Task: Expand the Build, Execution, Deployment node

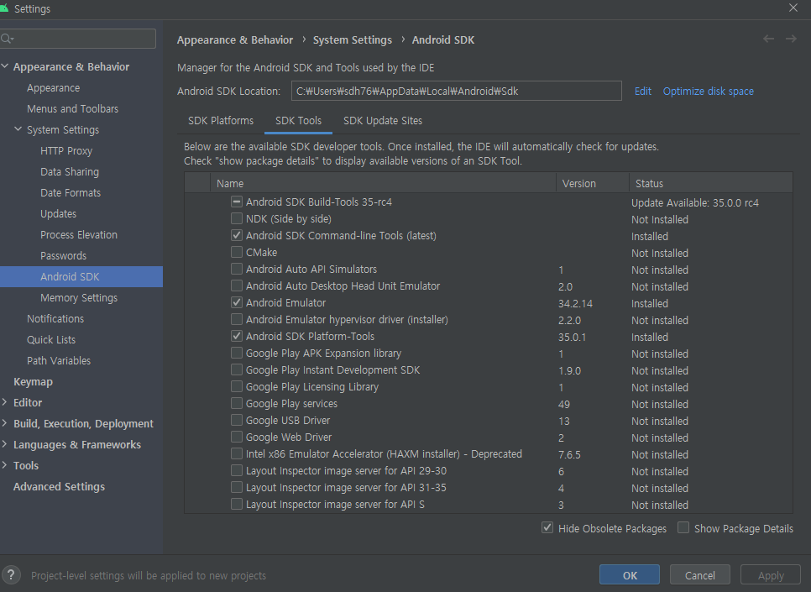Action: tap(5, 423)
